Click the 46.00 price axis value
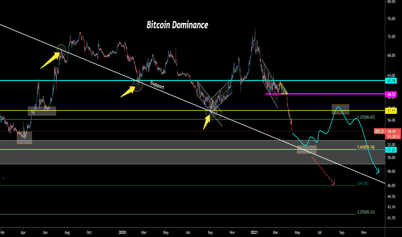 pyautogui.click(x=391, y=185)
